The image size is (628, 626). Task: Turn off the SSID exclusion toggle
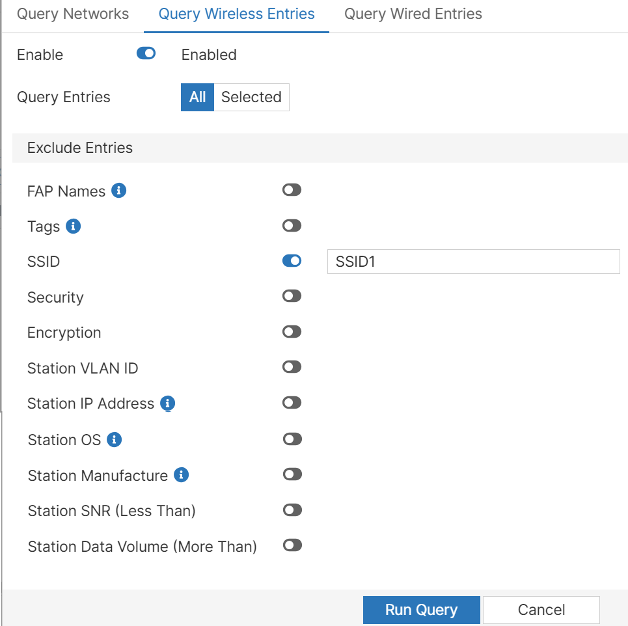[292, 261]
